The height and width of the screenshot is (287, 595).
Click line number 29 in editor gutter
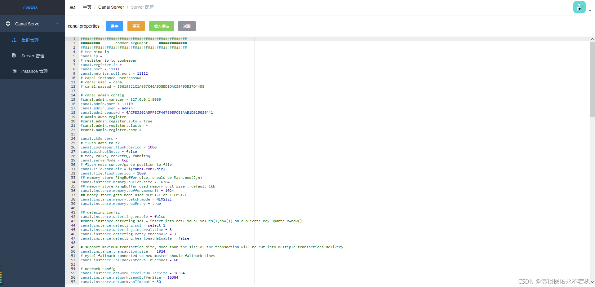point(73,160)
